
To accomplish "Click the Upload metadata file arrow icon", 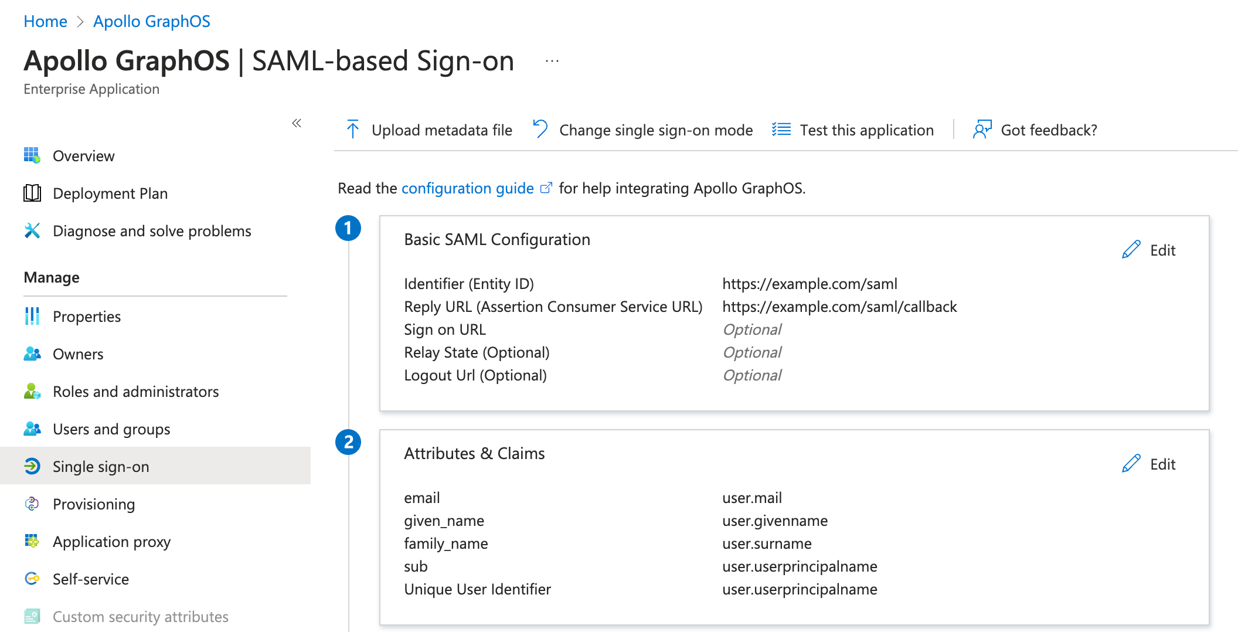I will tap(353, 130).
